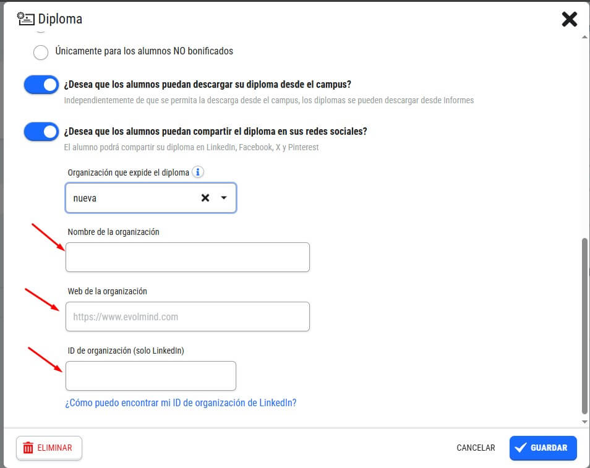Close the Diploma dialog with X icon
Screen dimensions: 590x468
[570, 19]
